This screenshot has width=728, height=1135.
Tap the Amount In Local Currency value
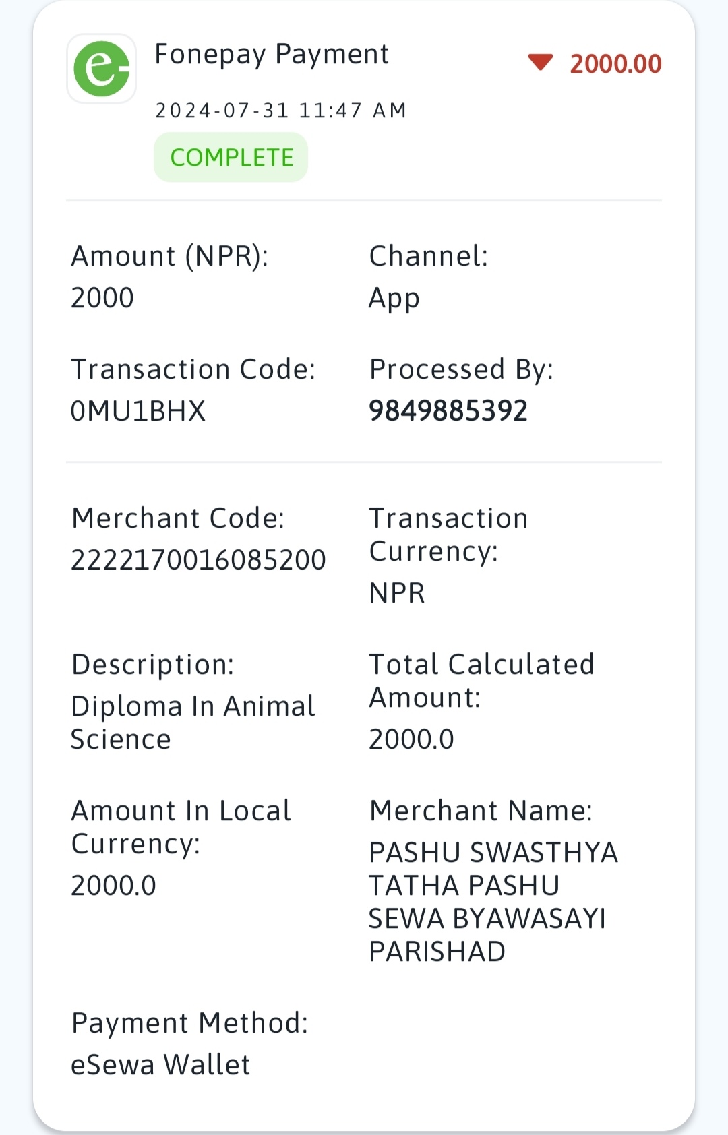click(113, 885)
